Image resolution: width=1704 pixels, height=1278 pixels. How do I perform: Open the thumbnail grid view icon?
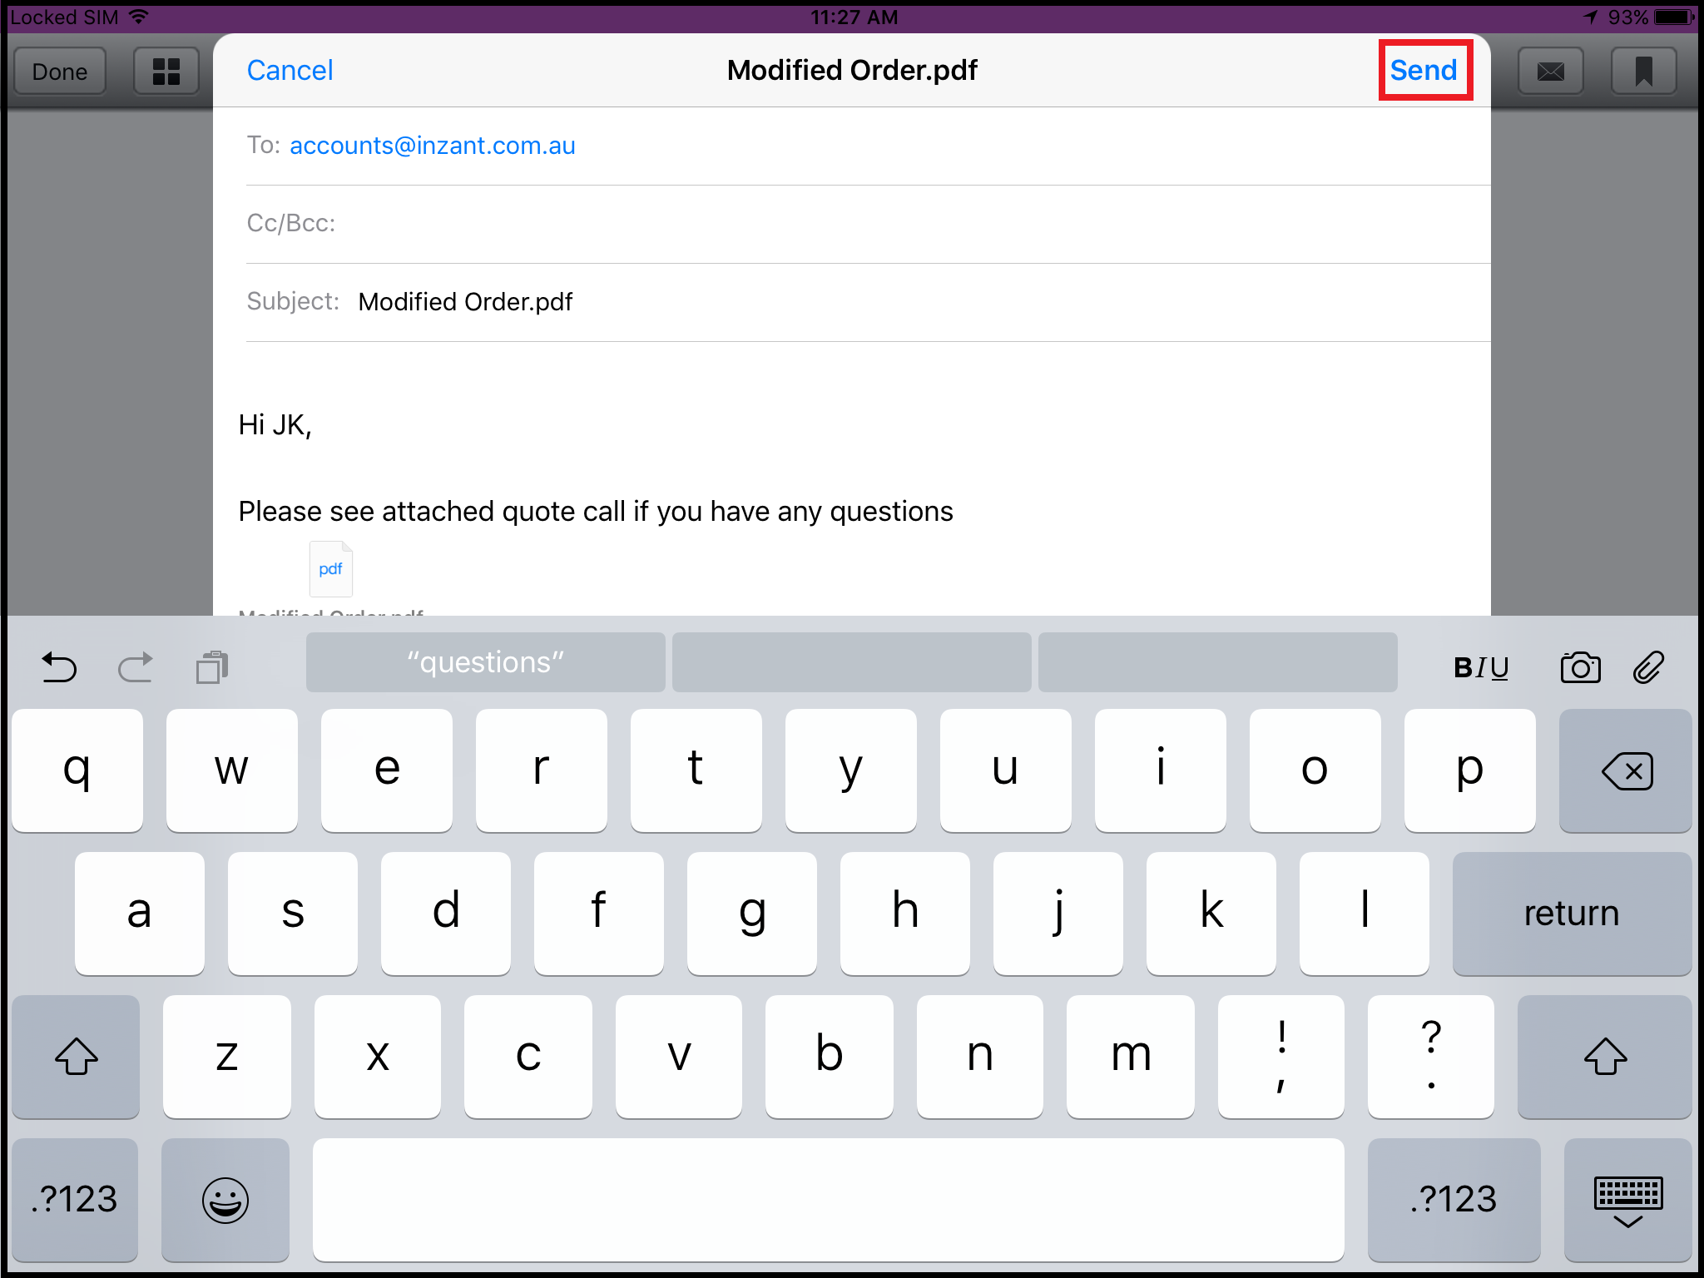point(166,72)
